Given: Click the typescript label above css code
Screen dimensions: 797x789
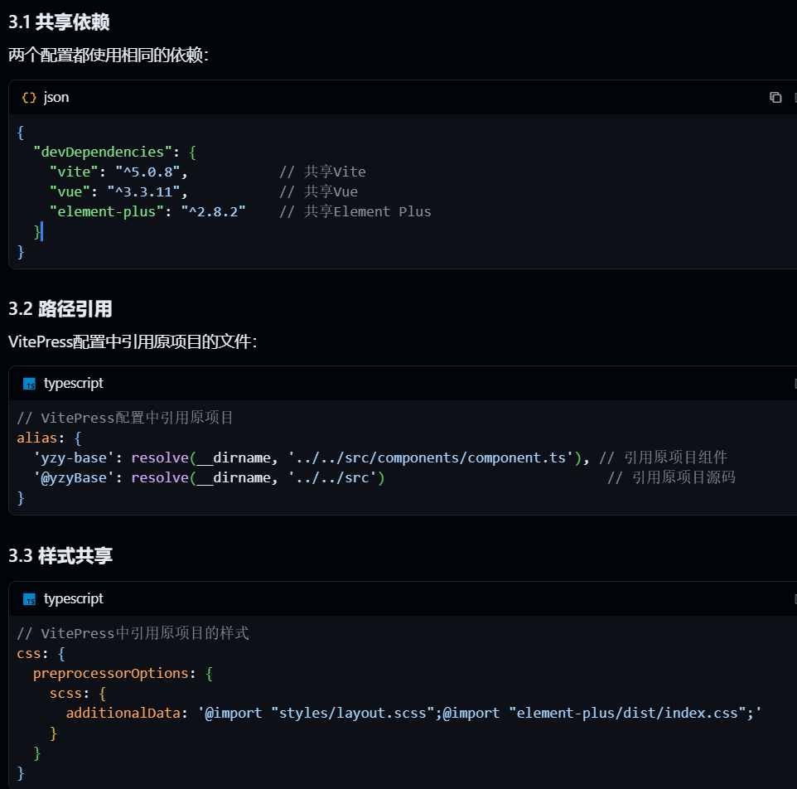Looking at the screenshot, I should click(74, 599).
